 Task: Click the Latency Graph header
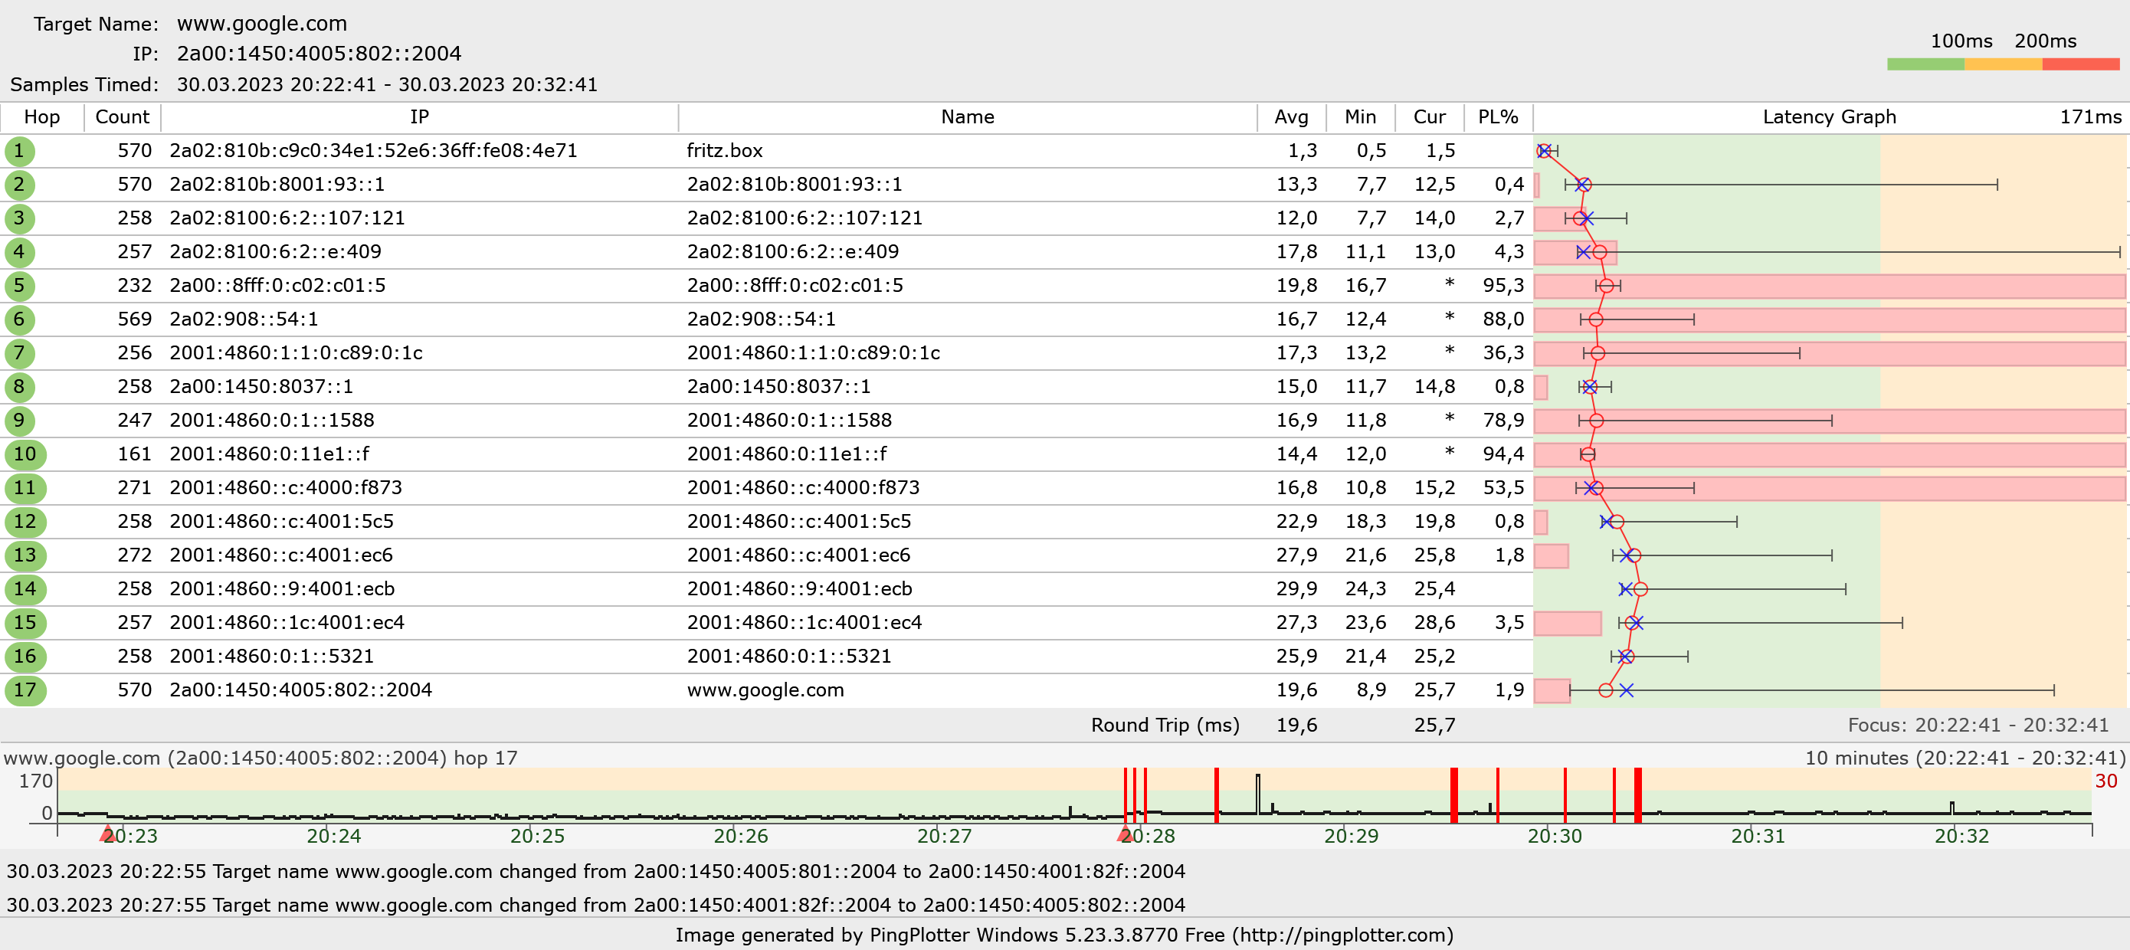1828,117
